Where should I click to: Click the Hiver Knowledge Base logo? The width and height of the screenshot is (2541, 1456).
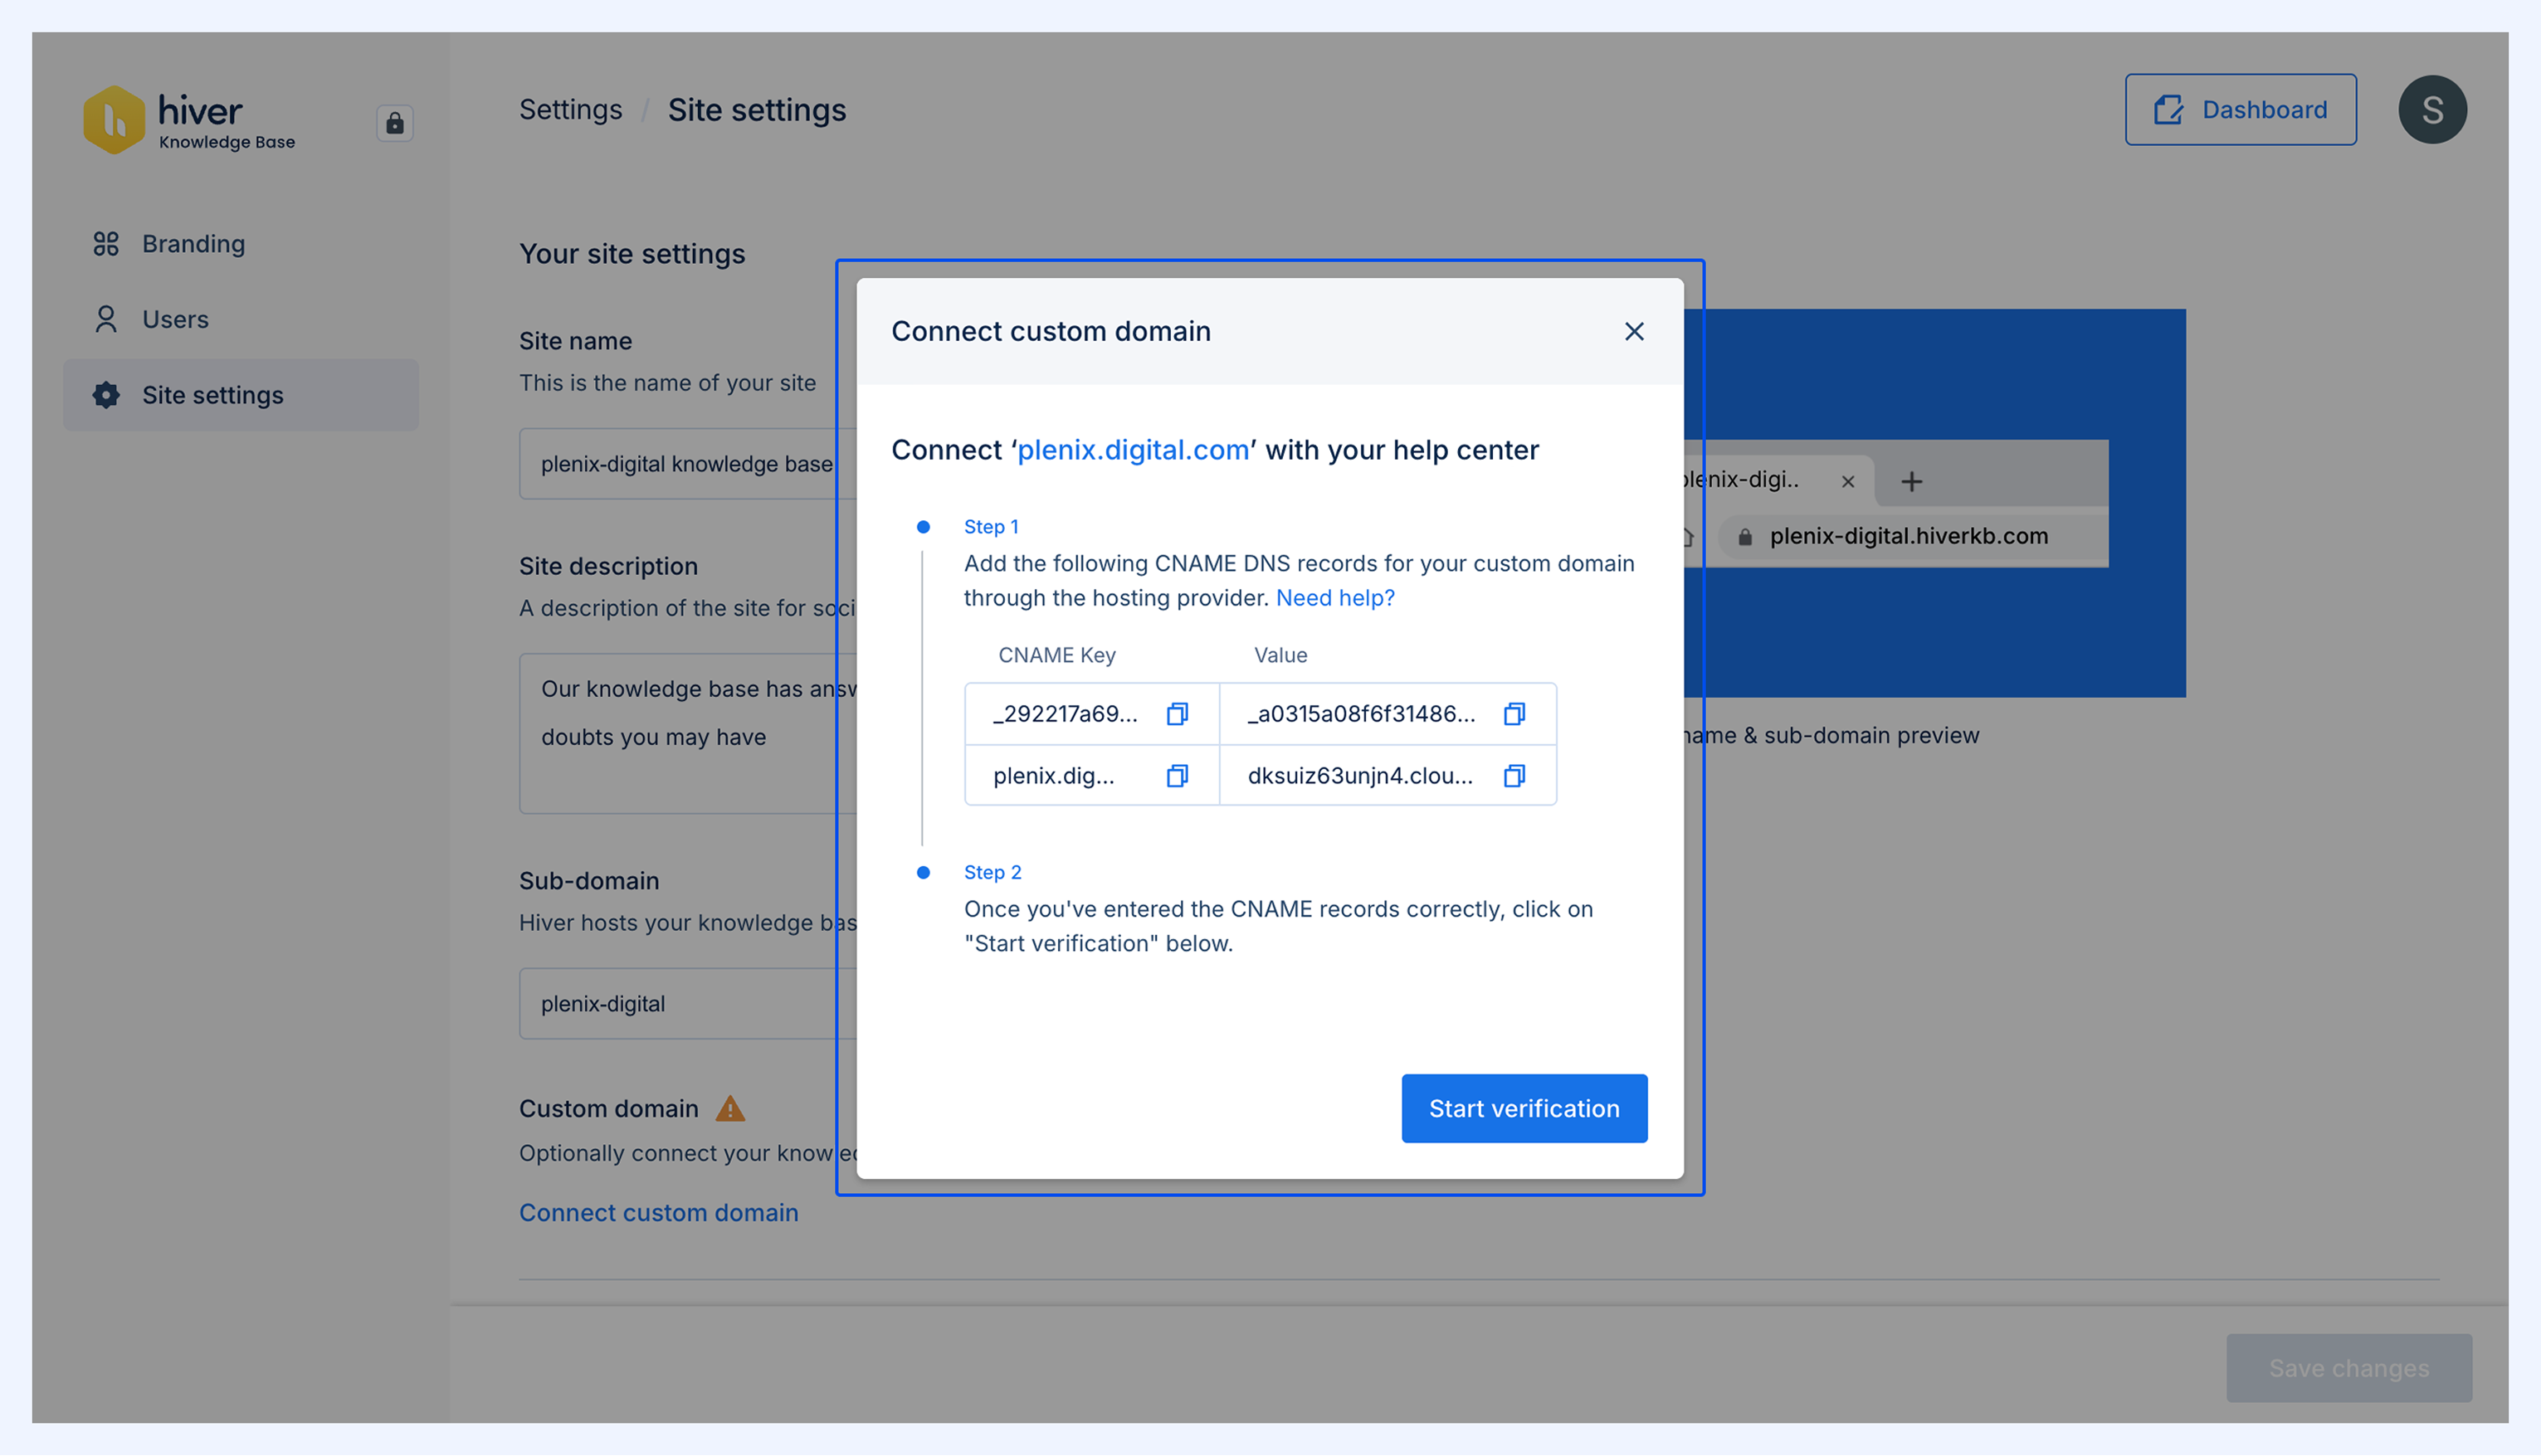pos(189,120)
